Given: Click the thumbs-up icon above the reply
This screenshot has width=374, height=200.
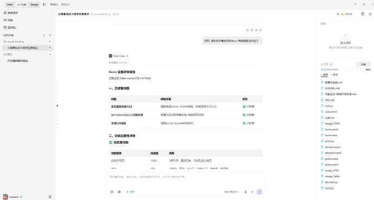Looking at the screenshot, I should coord(247,30).
